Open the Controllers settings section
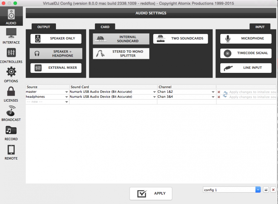Screen dimensions: 278x204 (11, 56)
